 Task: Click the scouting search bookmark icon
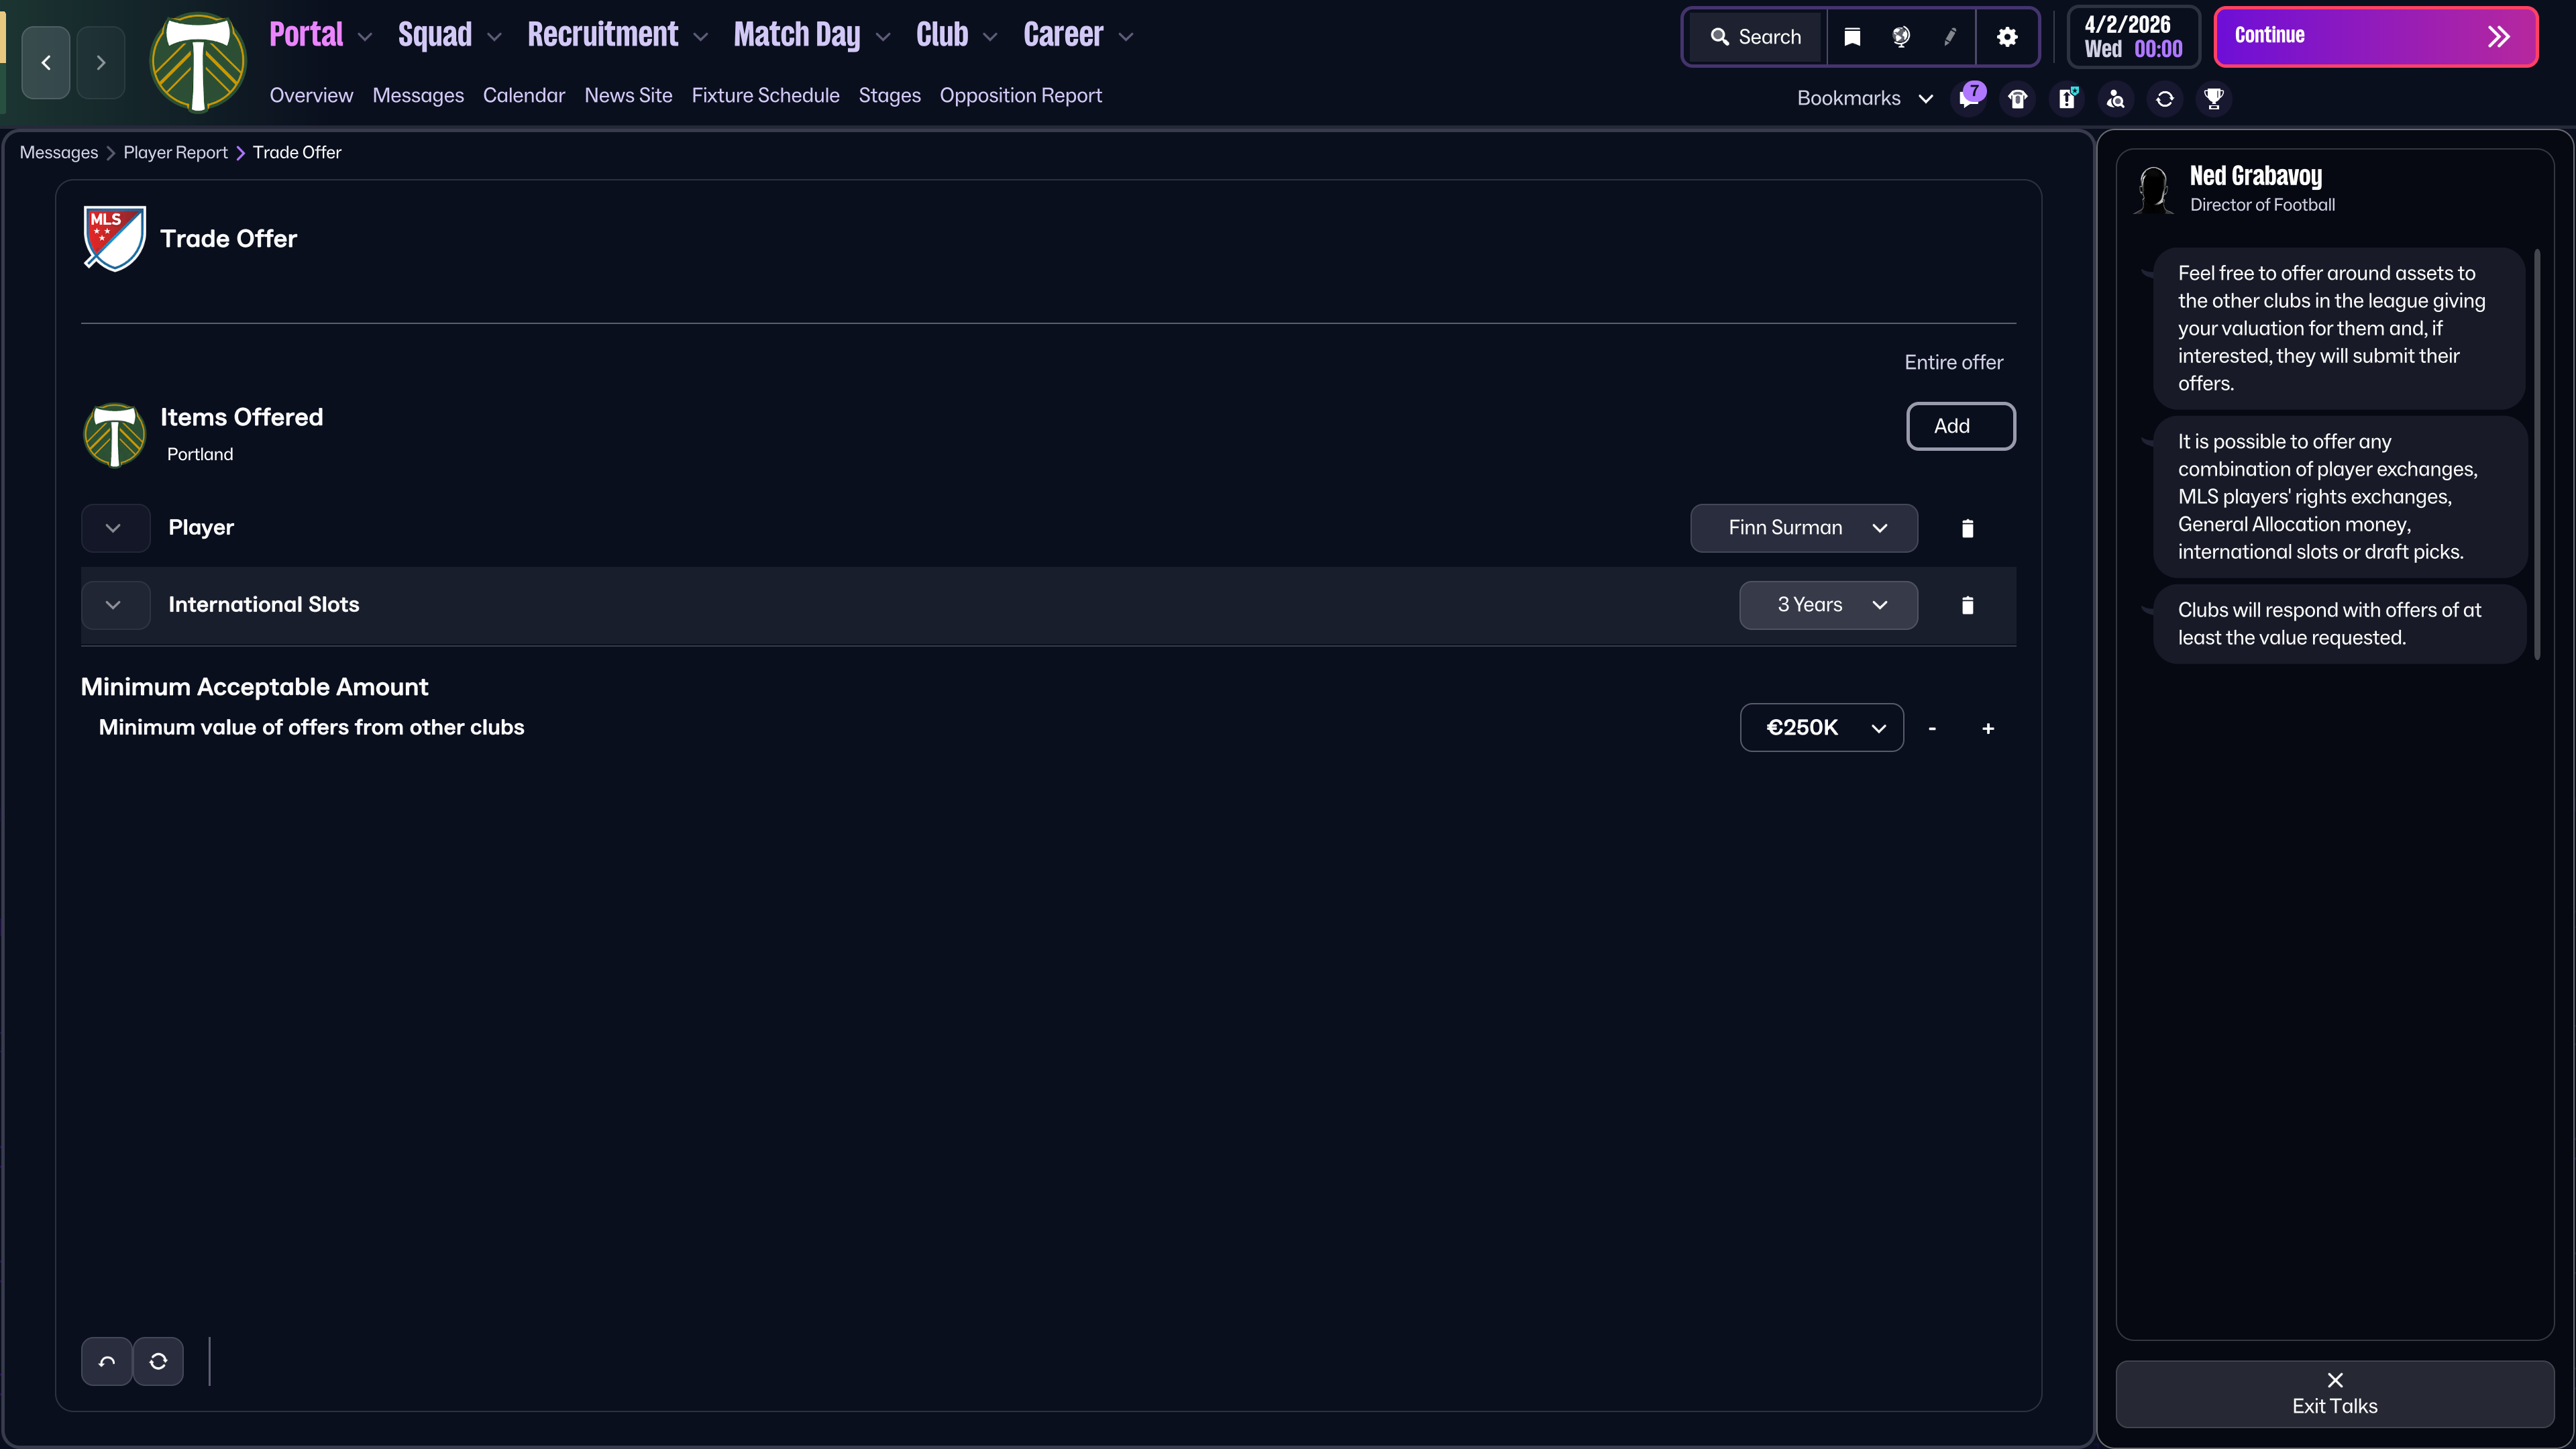point(2115,98)
